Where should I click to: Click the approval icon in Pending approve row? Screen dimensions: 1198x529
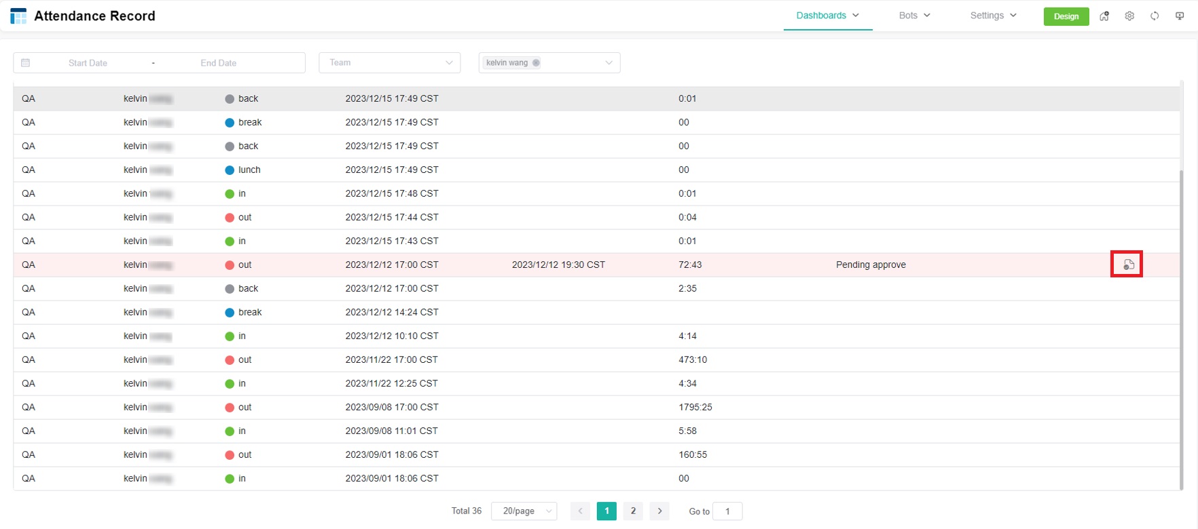(x=1128, y=264)
